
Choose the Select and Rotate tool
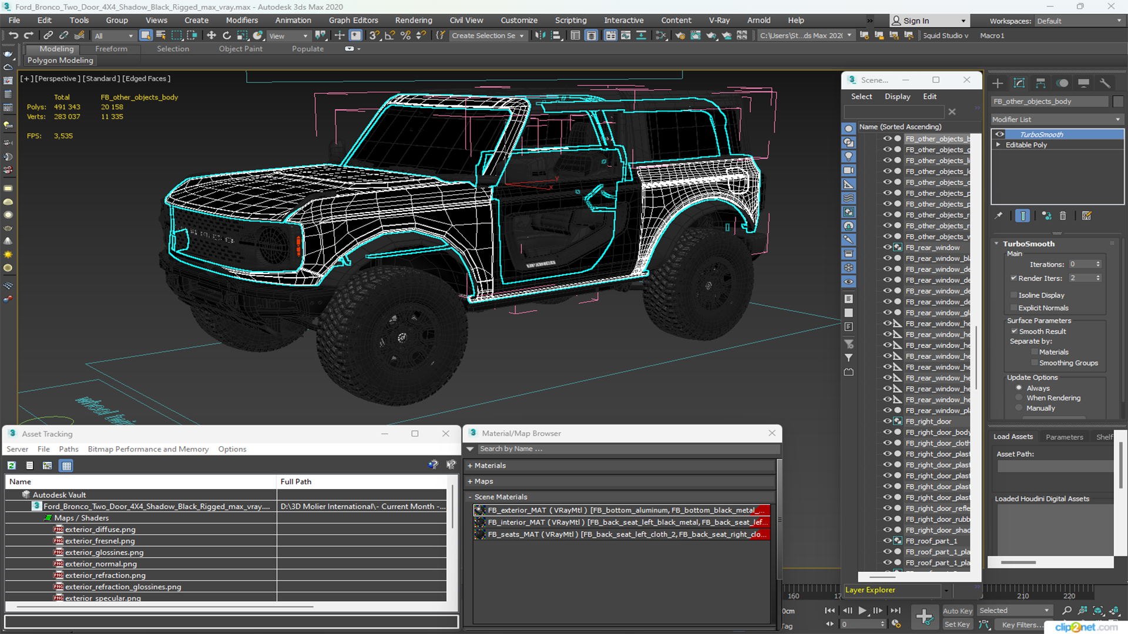pyautogui.click(x=226, y=36)
